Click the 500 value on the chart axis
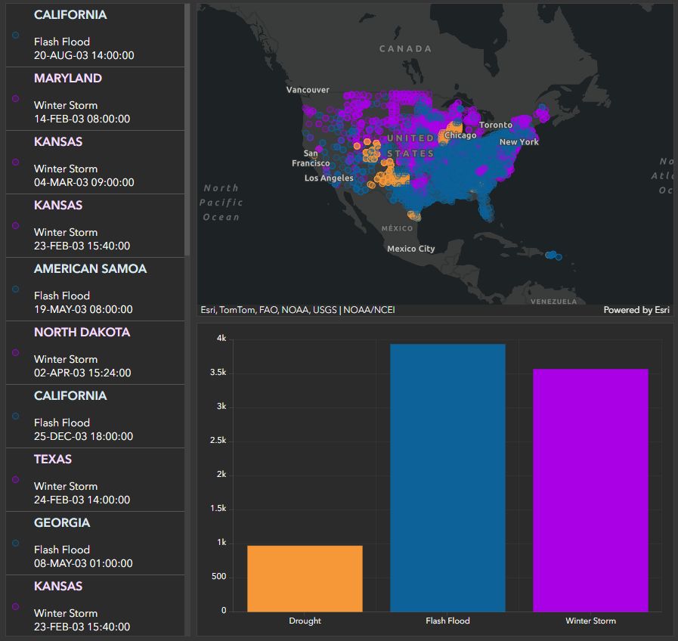Image resolution: width=678 pixels, height=641 pixels. [218, 576]
